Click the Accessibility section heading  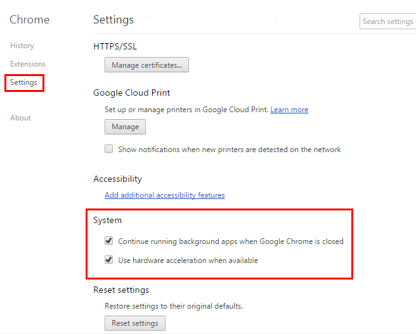[x=117, y=179]
